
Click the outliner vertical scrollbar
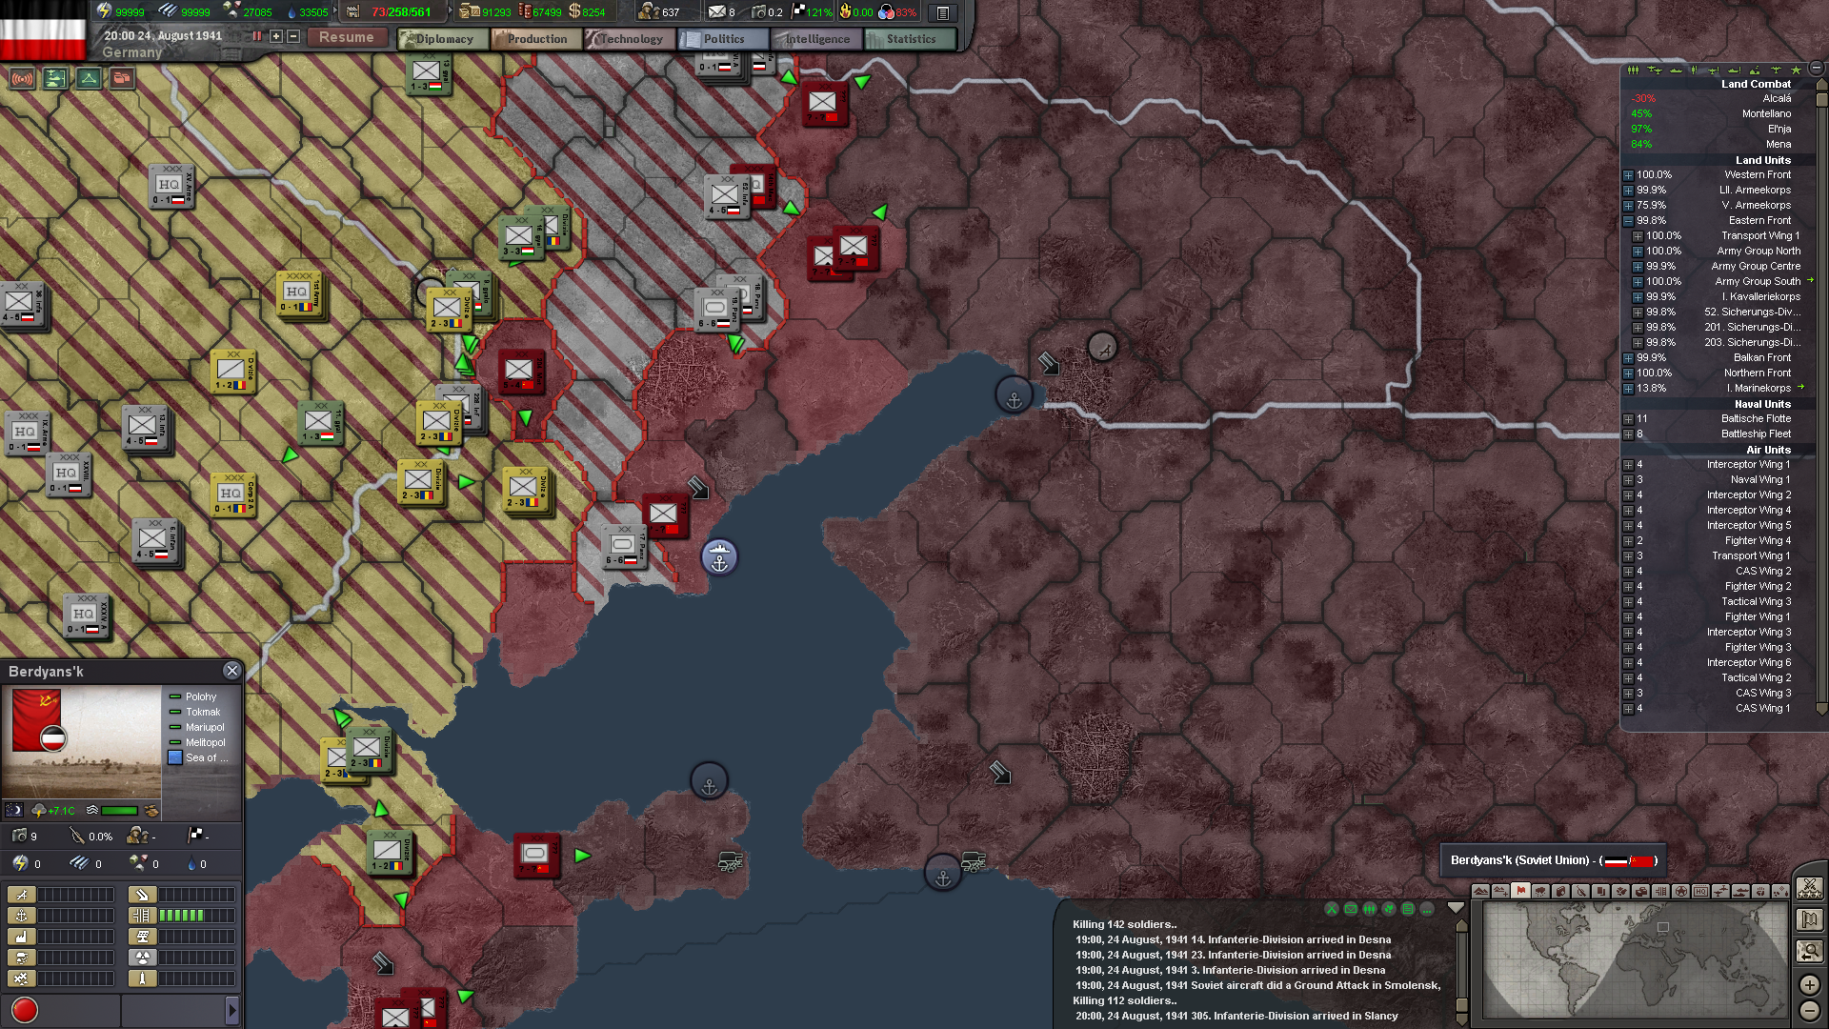pyautogui.click(x=1821, y=395)
